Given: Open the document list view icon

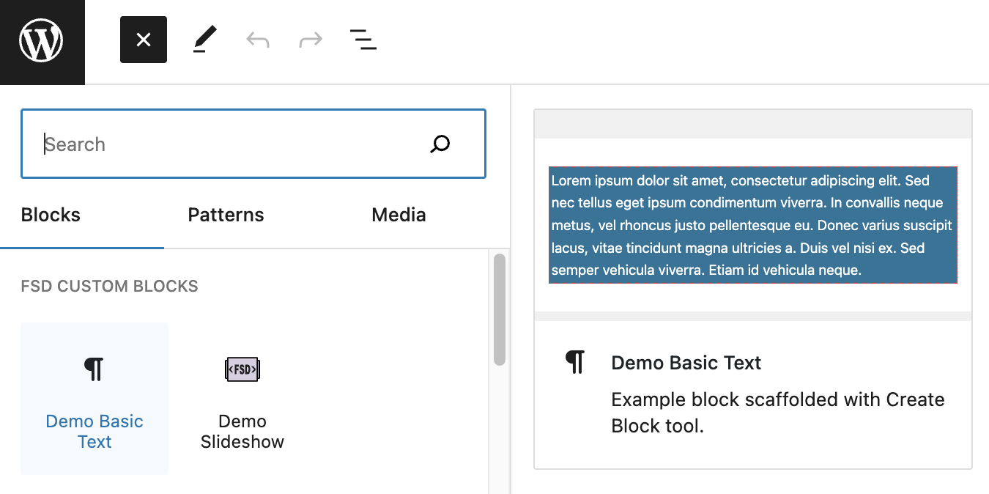Looking at the screenshot, I should click(363, 40).
